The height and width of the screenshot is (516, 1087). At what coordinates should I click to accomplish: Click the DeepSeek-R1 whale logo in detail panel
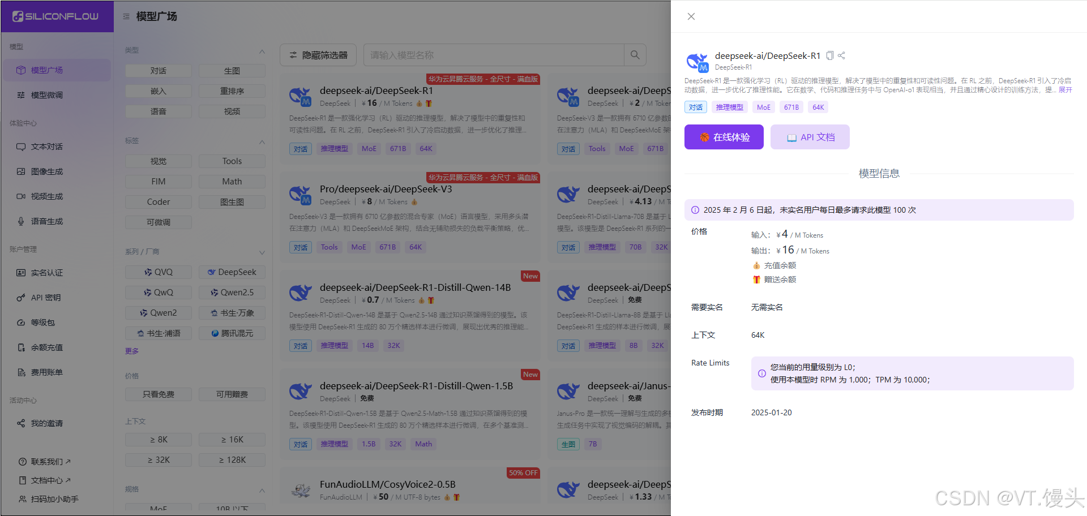[697, 62]
